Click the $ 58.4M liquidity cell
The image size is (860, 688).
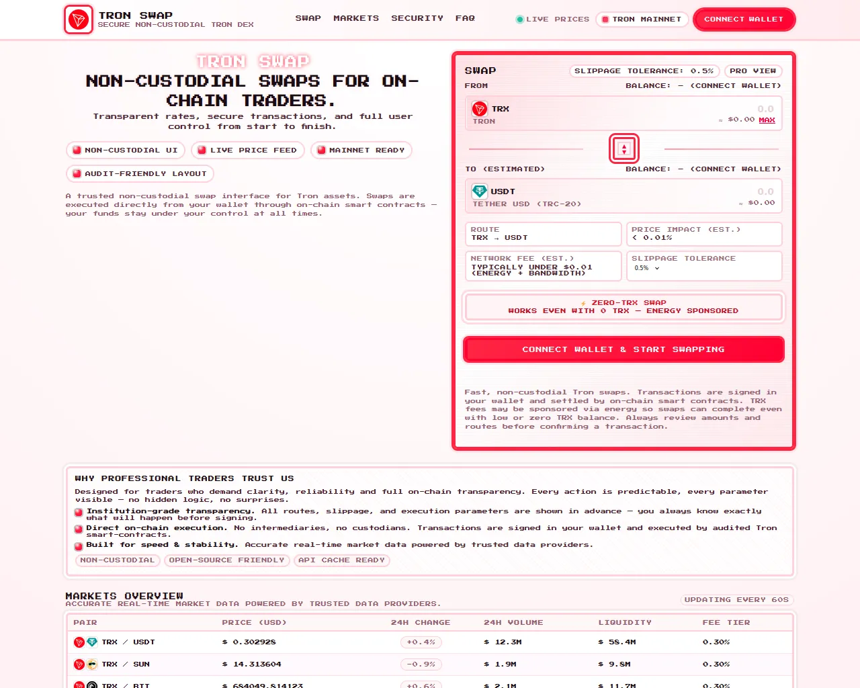tap(617, 642)
